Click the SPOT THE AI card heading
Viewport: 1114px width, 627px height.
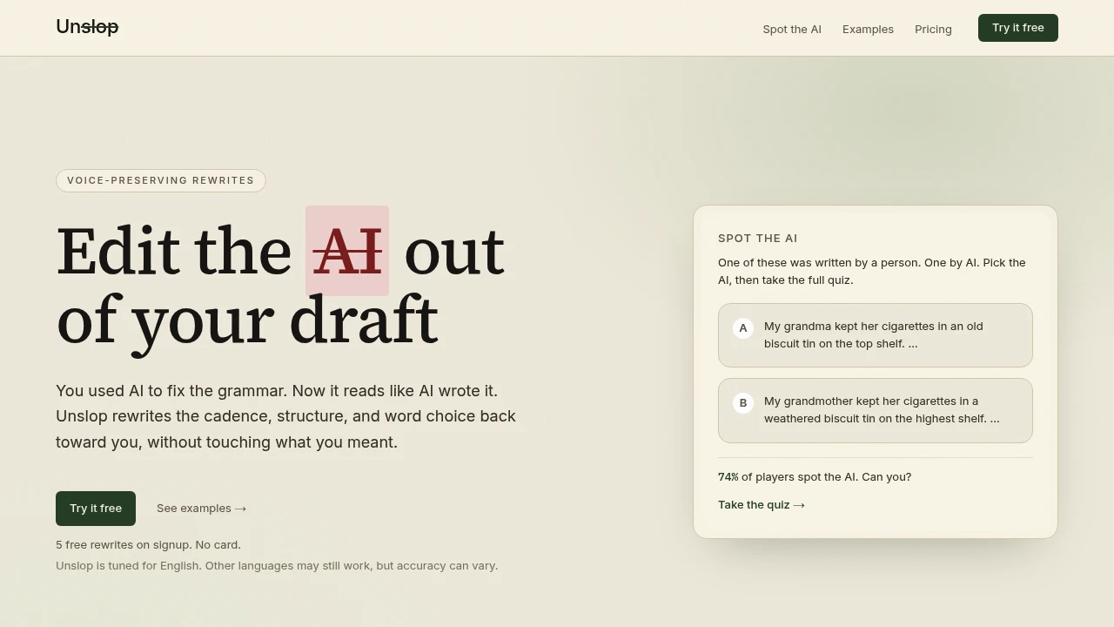[x=758, y=239]
